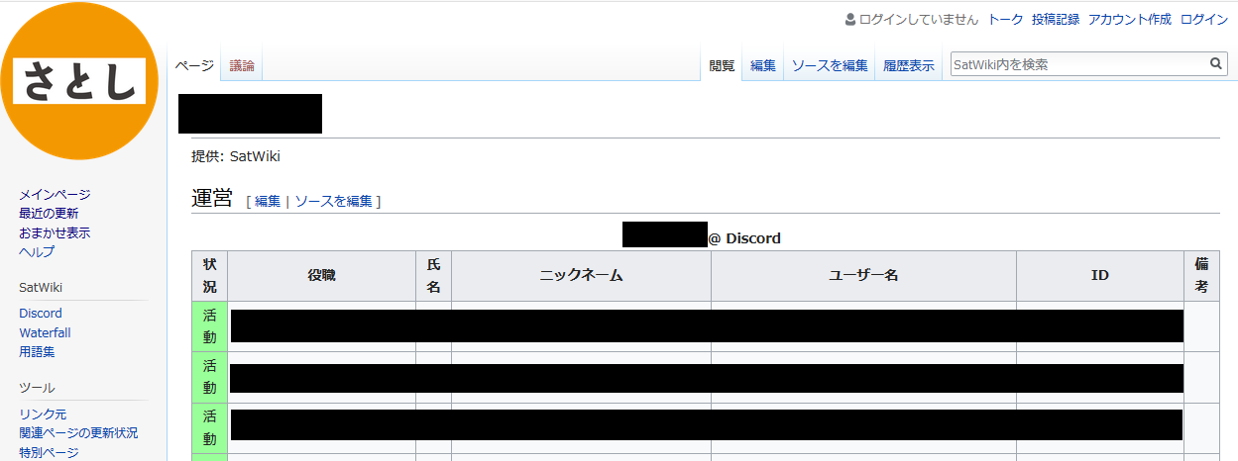Click the user icon beside ログインしていません

(849, 19)
